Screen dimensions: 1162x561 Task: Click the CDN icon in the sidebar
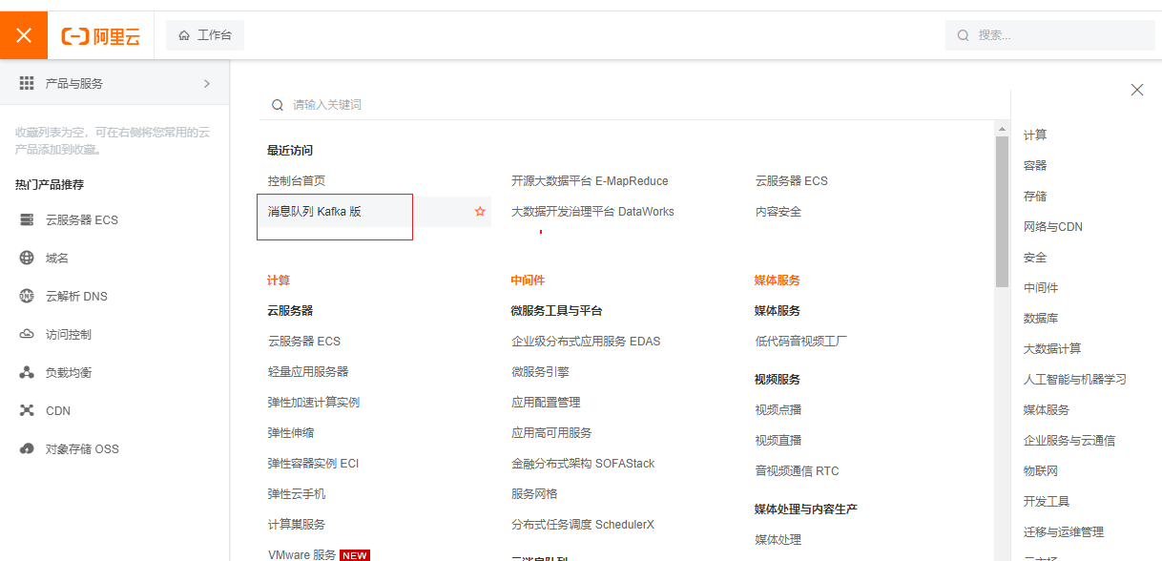click(27, 411)
